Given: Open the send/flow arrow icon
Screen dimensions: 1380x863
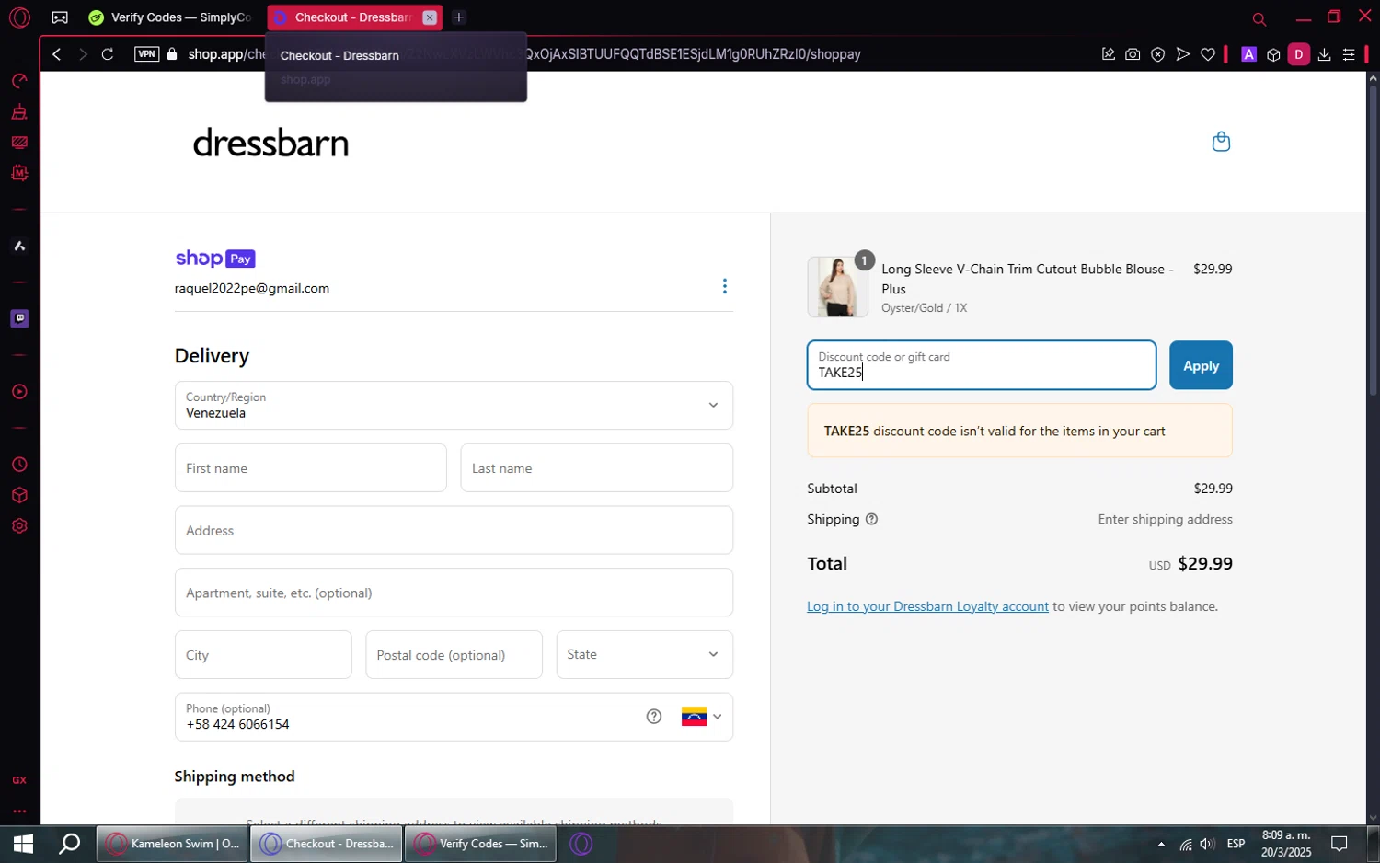Looking at the screenshot, I should (x=1183, y=54).
